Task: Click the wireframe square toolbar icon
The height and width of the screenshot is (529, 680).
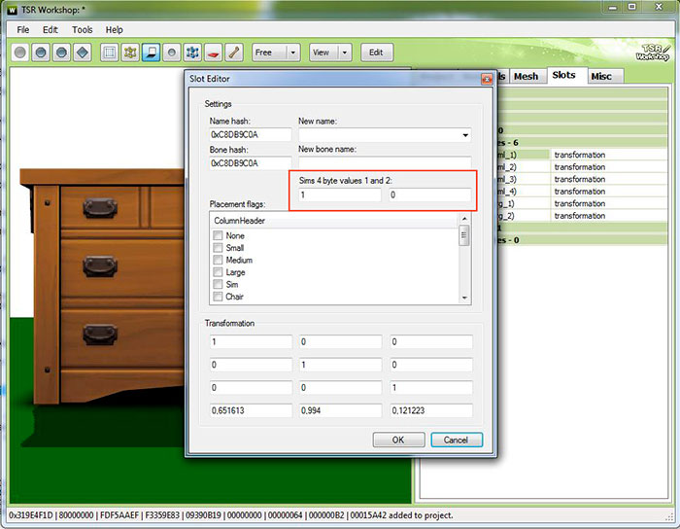Action: coord(109,53)
